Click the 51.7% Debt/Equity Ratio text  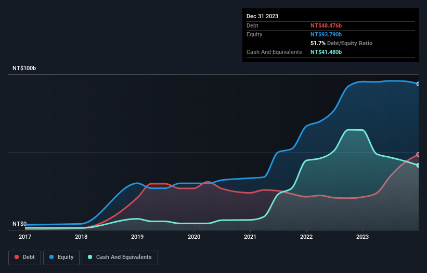coord(341,43)
